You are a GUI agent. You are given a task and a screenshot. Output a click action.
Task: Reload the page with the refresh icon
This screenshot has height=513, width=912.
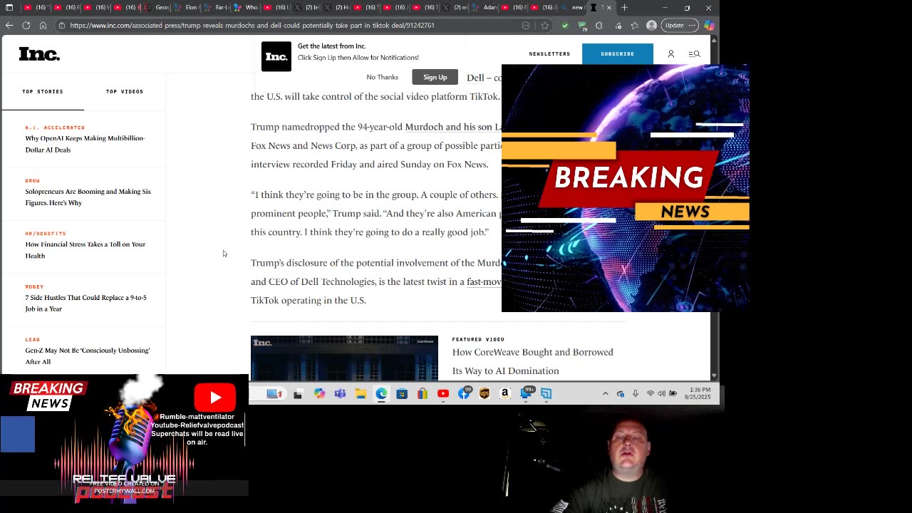[x=26, y=25]
